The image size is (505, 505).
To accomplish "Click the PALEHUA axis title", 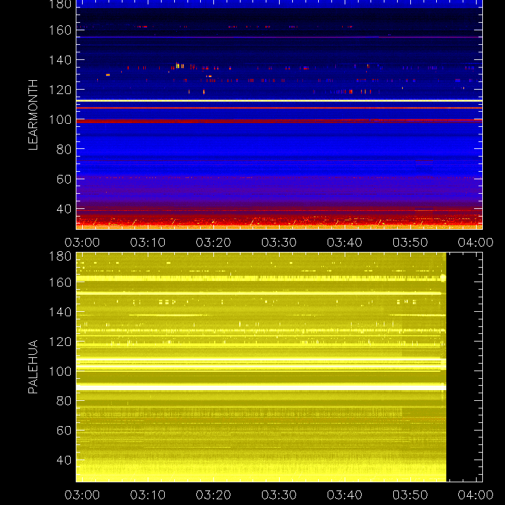I will [x=33, y=367].
